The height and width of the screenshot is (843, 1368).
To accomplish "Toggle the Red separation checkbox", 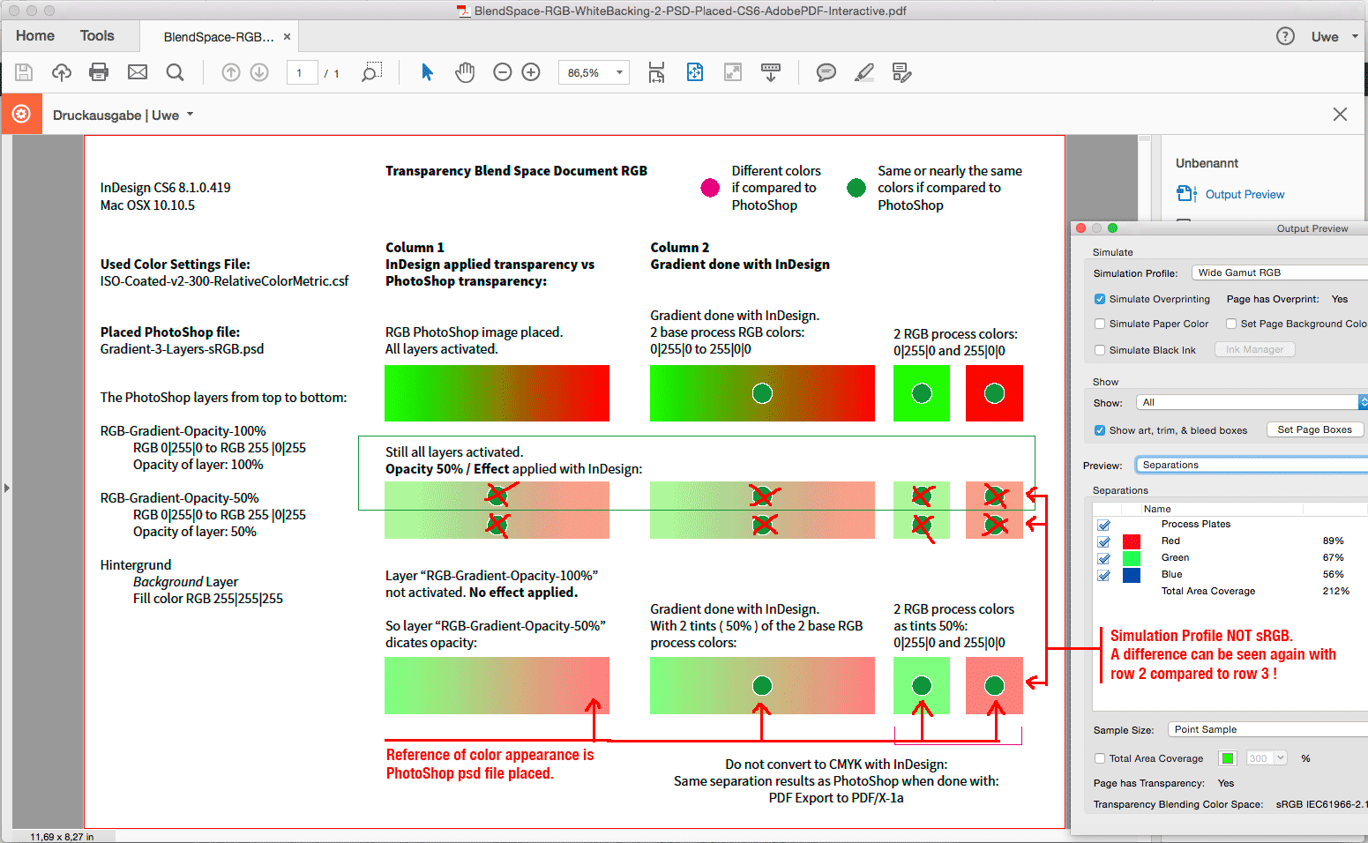I will click(1103, 541).
